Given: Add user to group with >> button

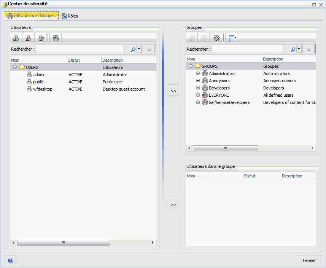Looking at the screenshot, I should [173, 90].
